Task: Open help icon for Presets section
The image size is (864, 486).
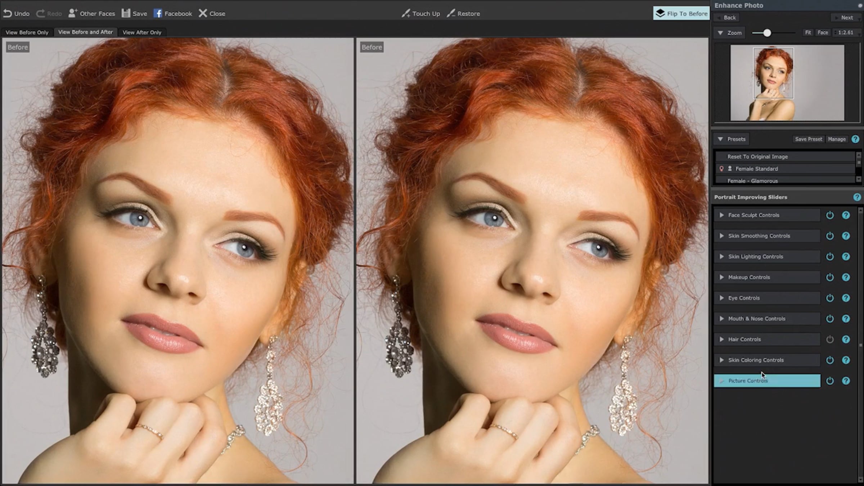Action: (855, 139)
